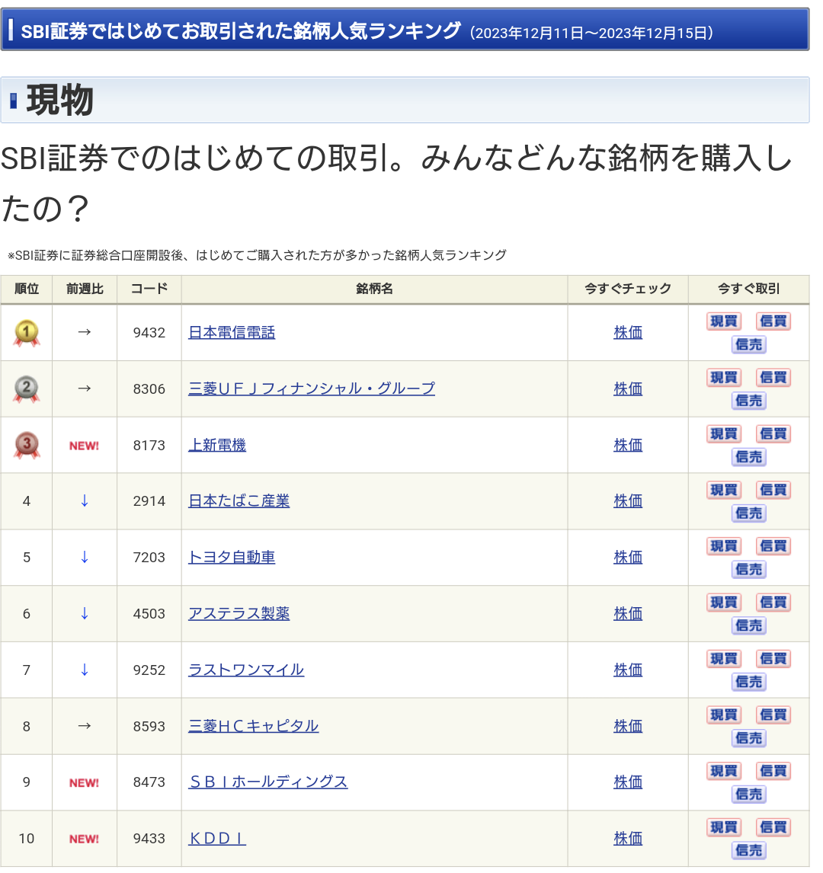This screenshot has width=823, height=873.
Task: Click 信買 icon for KDDI
Action: tap(773, 827)
